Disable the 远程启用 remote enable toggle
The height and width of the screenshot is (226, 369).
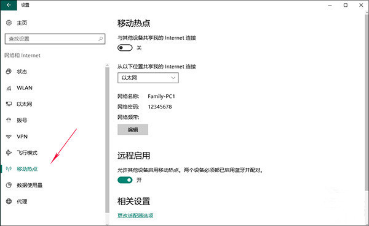pyautogui.click(x=125, y=180)
